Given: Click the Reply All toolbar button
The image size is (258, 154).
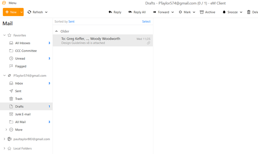Looking at the screenshot, I should pyautogui.click(x=137, y=12).
